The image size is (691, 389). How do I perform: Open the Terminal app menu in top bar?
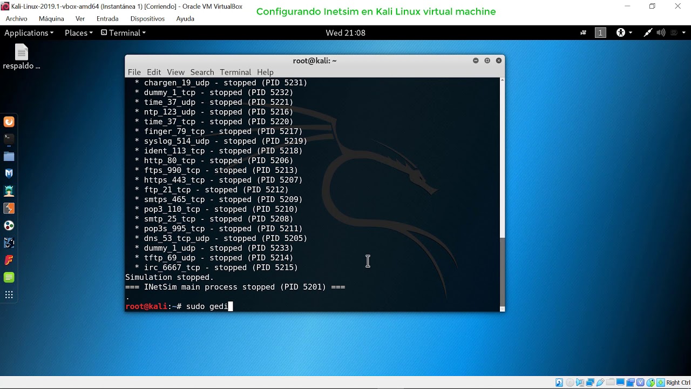[x=124, y=33]
